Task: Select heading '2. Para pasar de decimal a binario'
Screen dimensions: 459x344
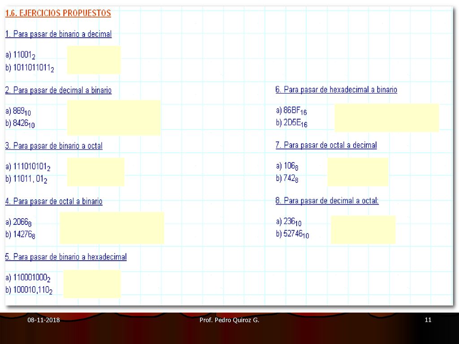Action: click(58, 90)
